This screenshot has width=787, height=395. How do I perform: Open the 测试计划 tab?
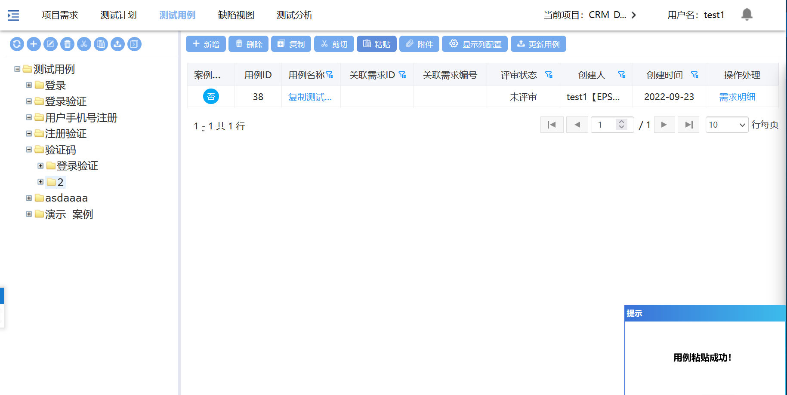coord(118,15)
